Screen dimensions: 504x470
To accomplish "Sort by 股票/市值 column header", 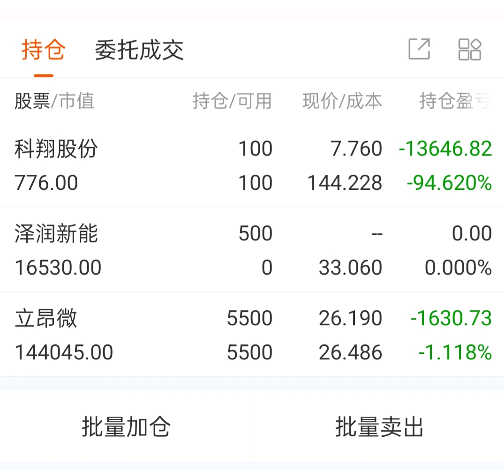I will (x=54, y=101).
